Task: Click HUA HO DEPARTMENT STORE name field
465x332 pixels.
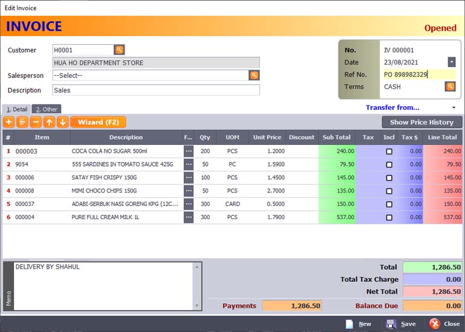Action: tap(156, 63)
